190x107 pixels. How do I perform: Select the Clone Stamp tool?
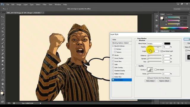(x=3, y=46)
